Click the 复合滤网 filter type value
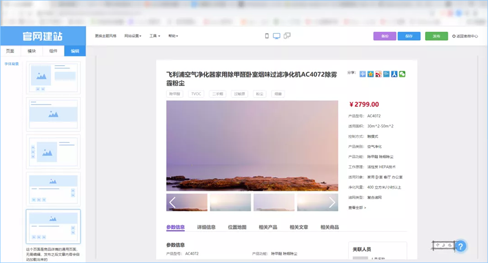488x263 pixels. (374, 197)
